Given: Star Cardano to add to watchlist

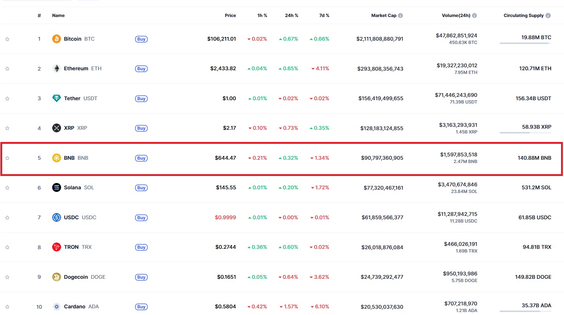Looking at the screenshot, I should [7, 306].
